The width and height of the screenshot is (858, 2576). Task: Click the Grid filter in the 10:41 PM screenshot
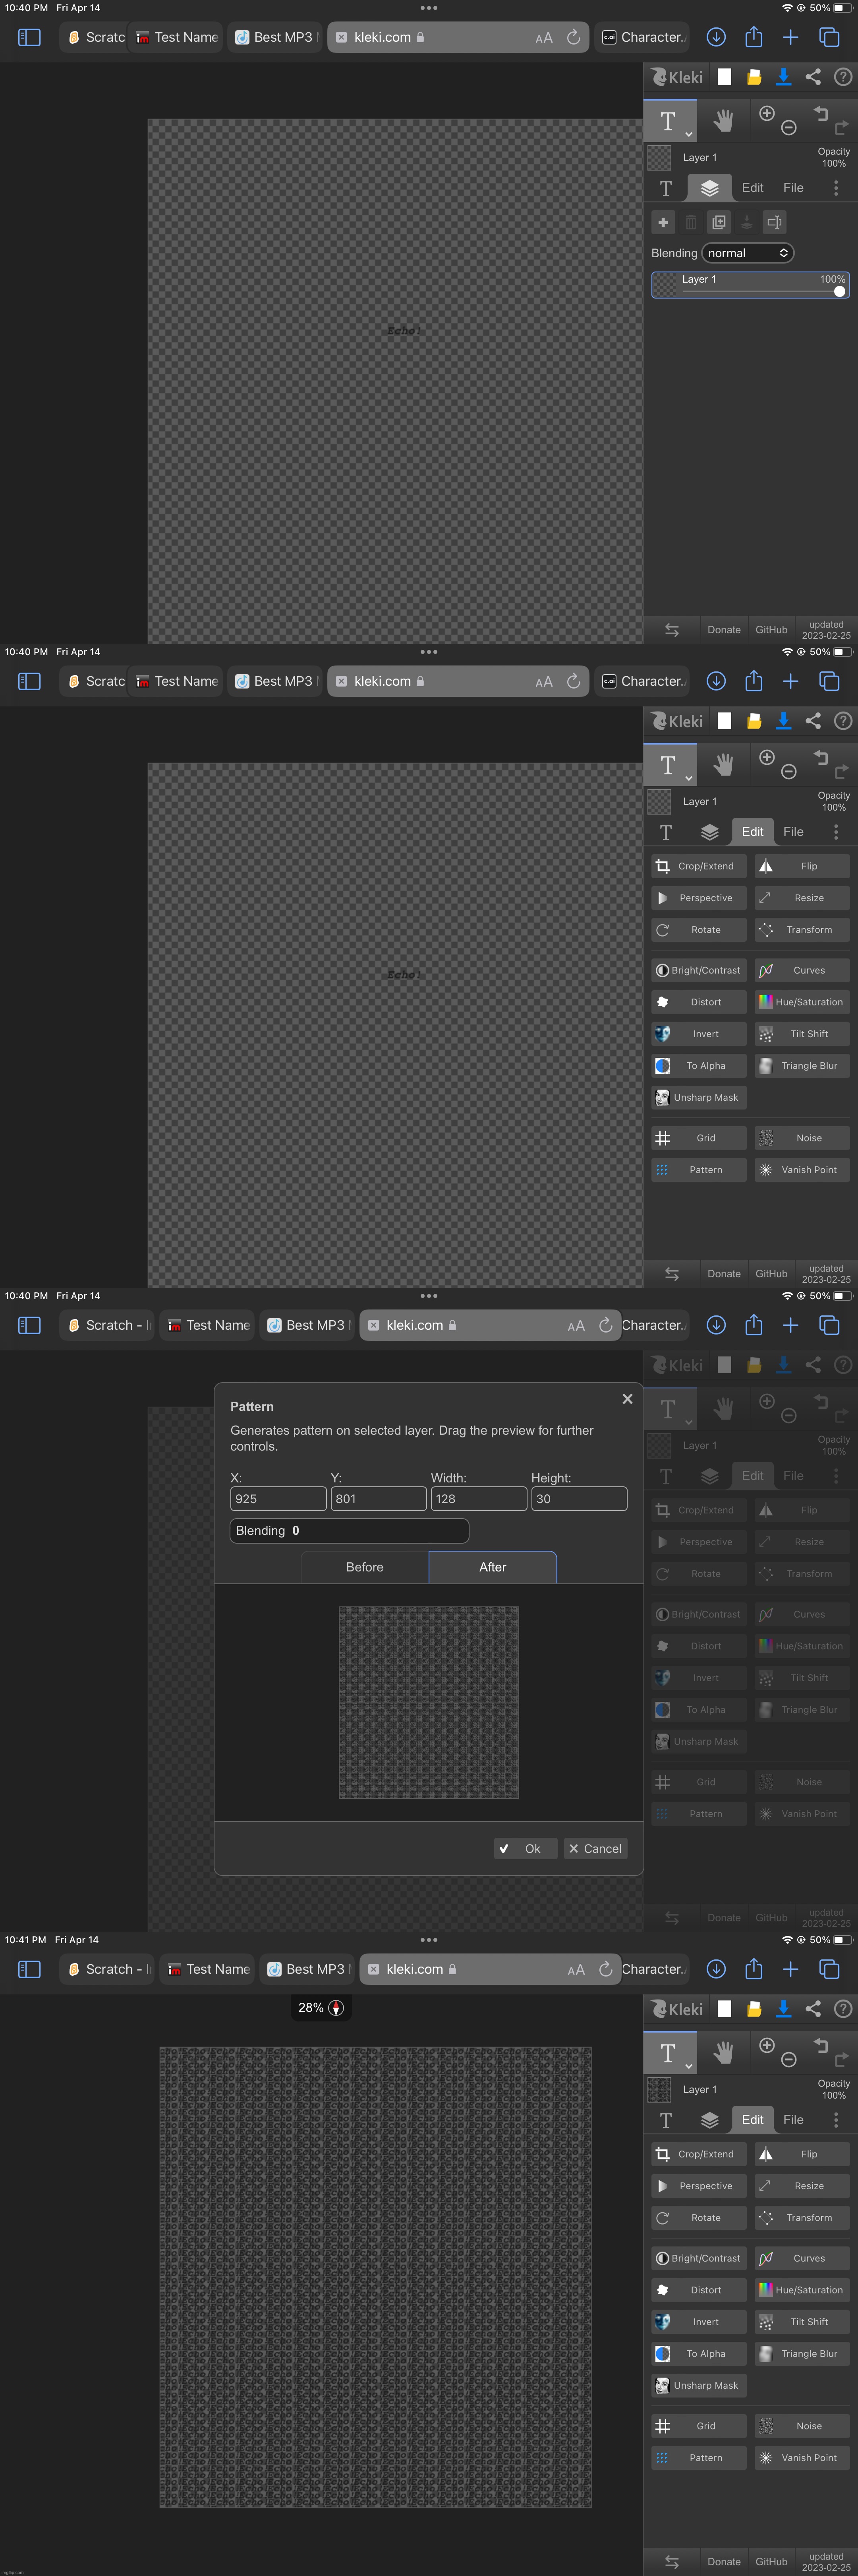pos(698,2426)
